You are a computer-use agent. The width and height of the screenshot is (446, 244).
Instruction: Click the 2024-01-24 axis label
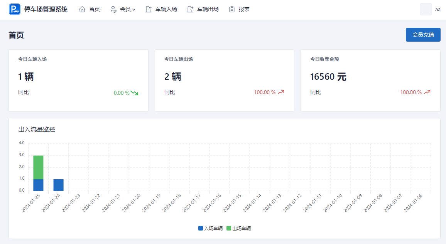(x=51, y=203)
